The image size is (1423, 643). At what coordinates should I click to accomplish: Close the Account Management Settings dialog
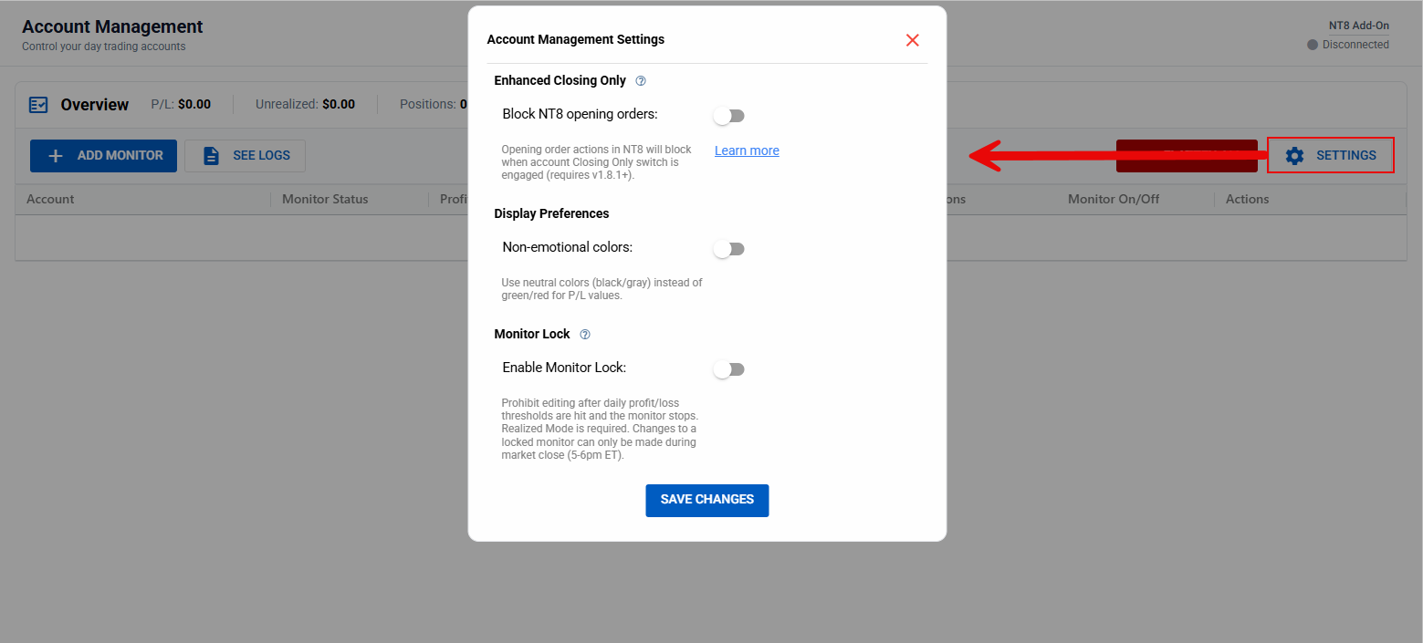pyautogui.click(x=912, y=40)
